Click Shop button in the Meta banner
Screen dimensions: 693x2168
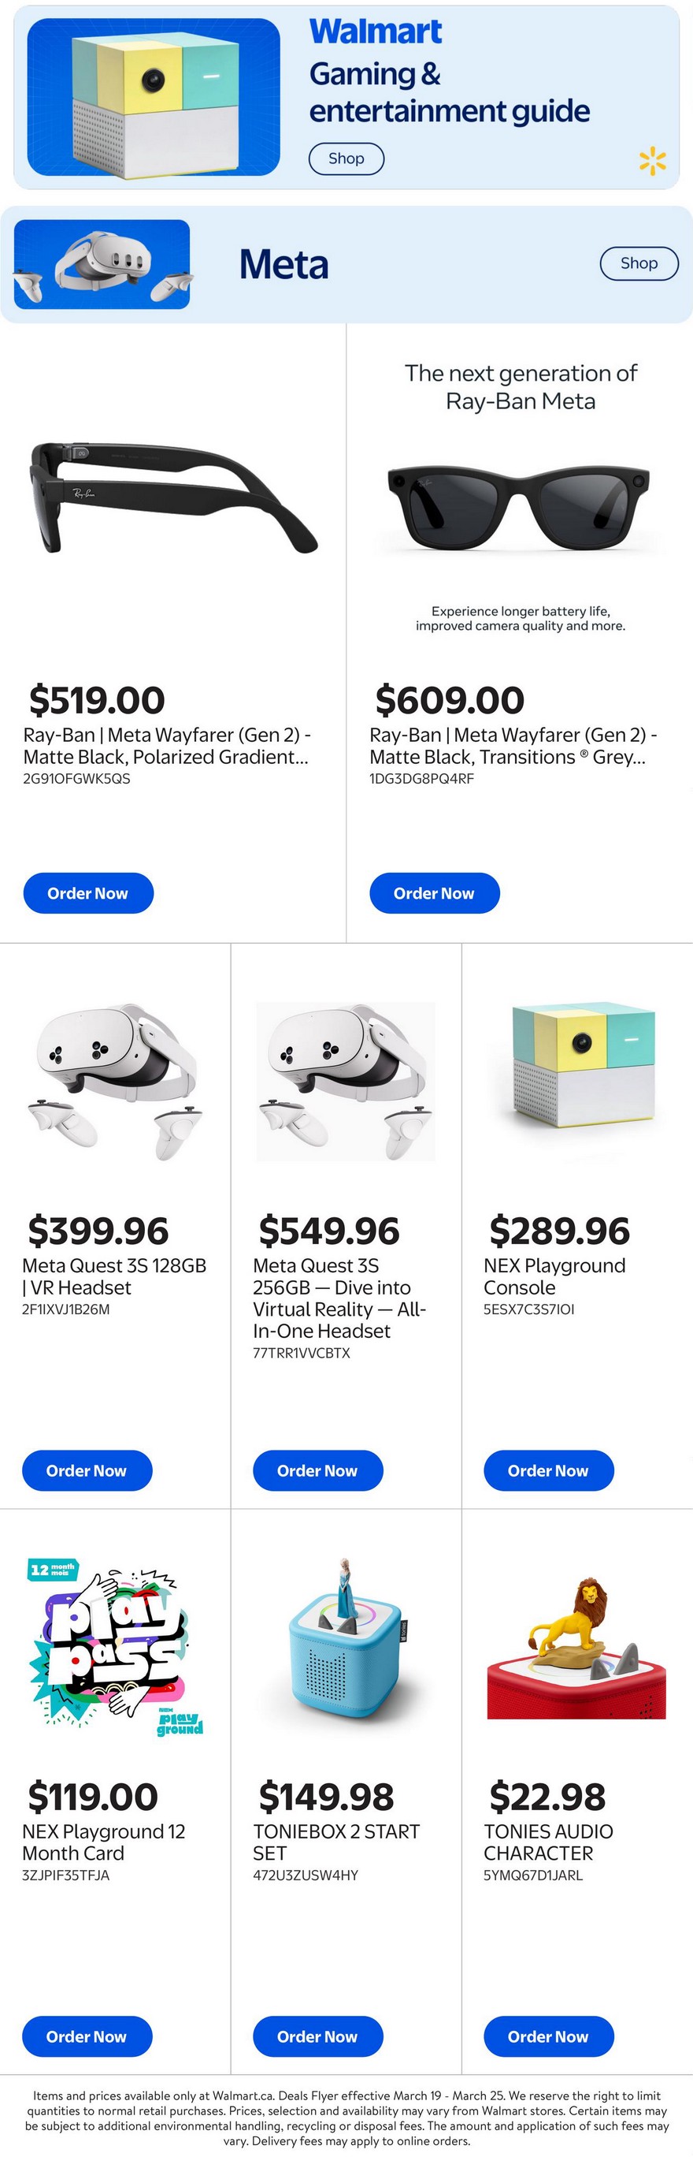tap(639, 263)
